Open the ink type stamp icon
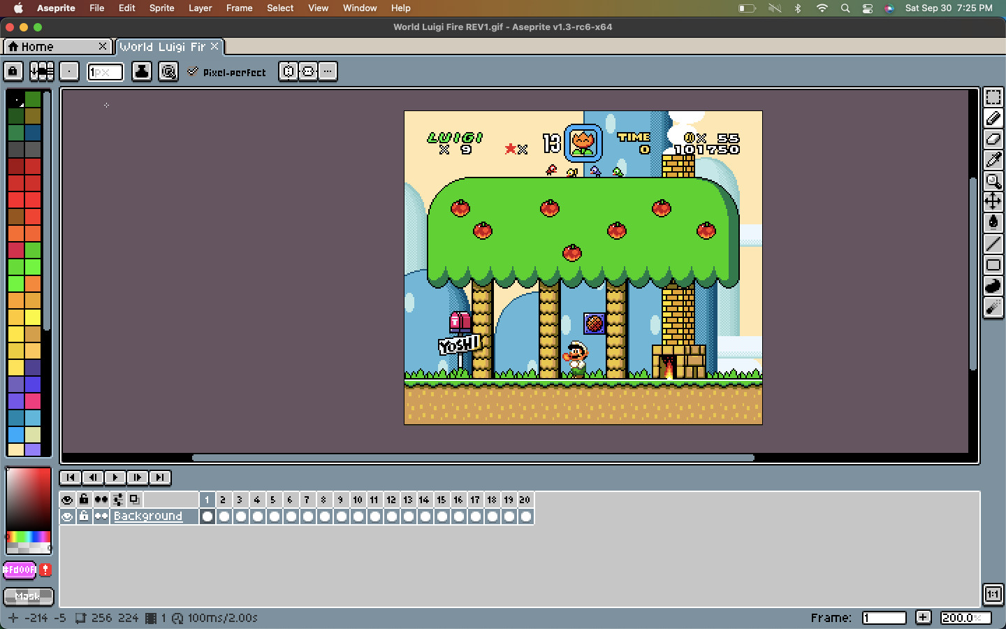The width and height of the screenshot is (1006, 629). [142, 71]
